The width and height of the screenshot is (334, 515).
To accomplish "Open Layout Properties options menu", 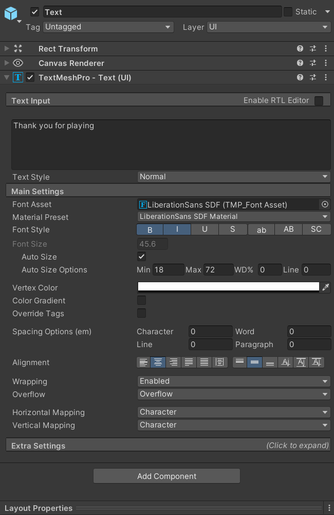I will click(x=329, y=508).
